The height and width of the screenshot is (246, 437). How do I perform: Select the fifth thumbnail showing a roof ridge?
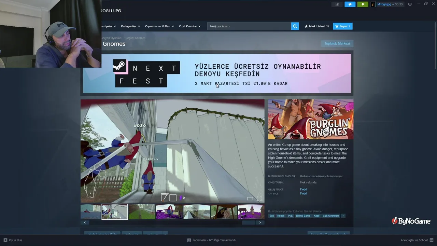pos(196,211)
